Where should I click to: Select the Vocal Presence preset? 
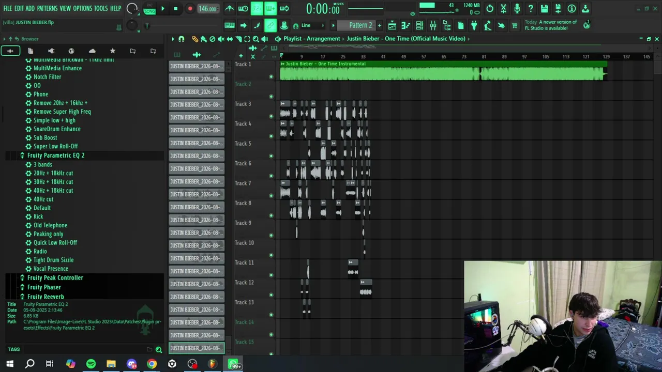51,269
